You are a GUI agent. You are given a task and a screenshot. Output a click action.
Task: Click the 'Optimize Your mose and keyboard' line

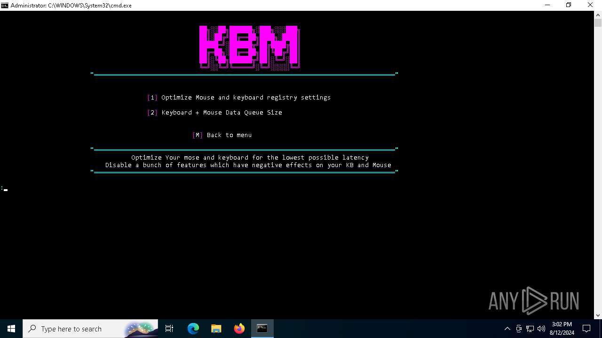(x=250, y=158)
